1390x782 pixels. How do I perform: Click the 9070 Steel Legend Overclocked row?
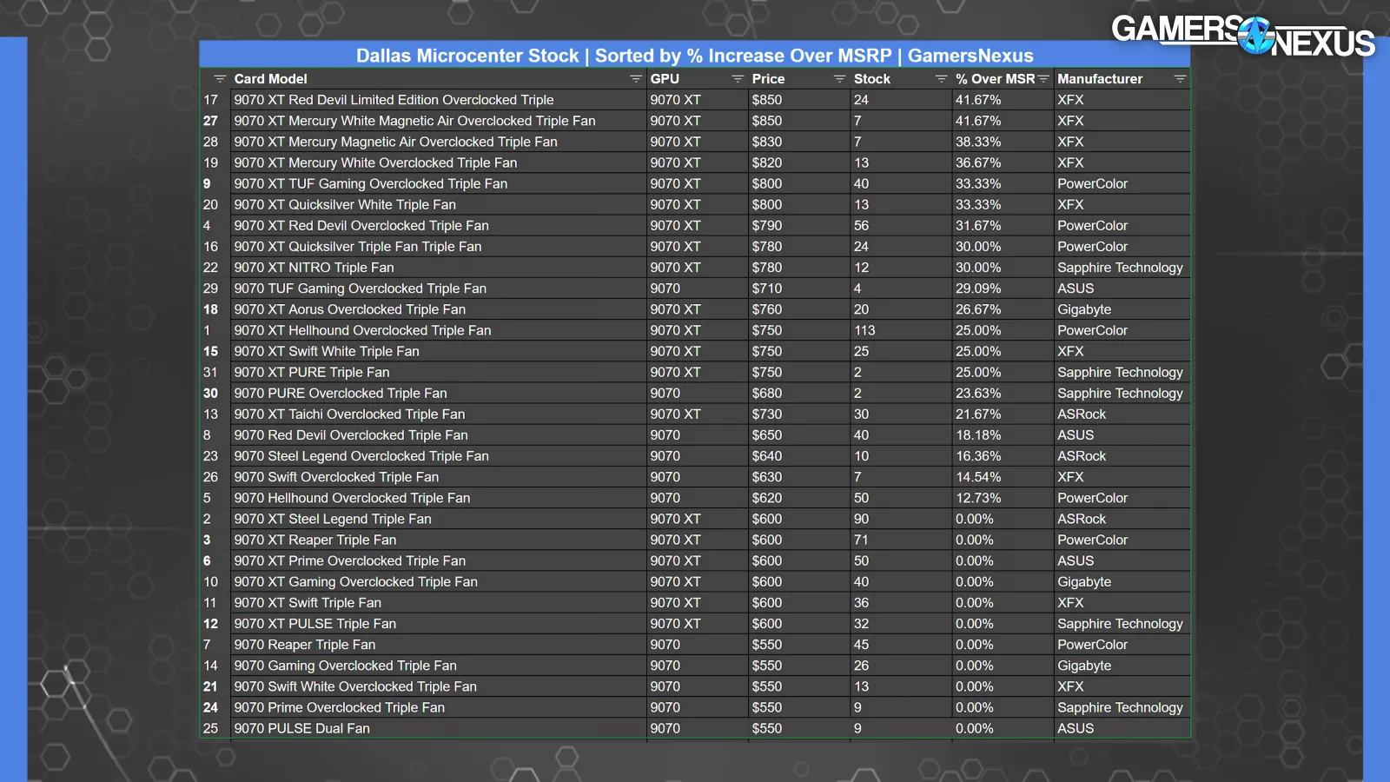click(361, 456)
